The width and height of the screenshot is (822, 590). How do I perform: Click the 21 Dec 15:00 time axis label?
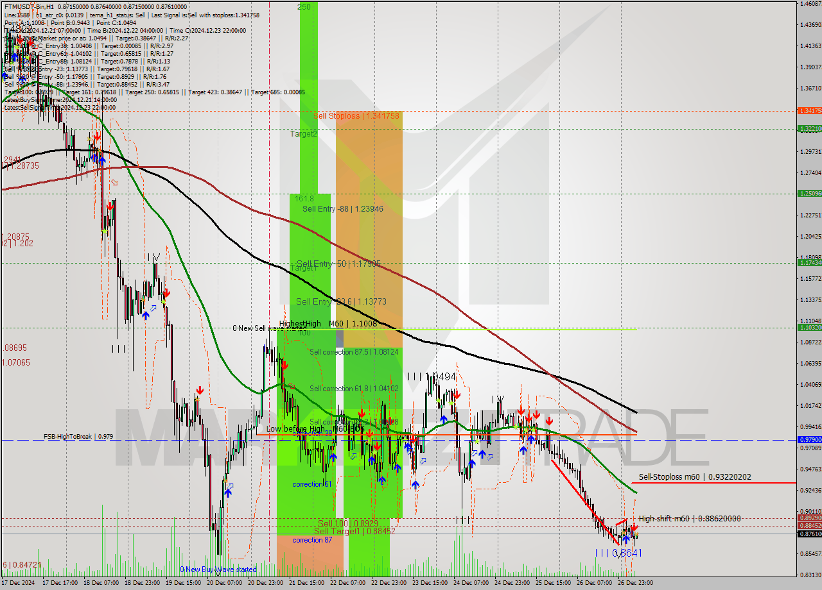(x=307, y=583)
